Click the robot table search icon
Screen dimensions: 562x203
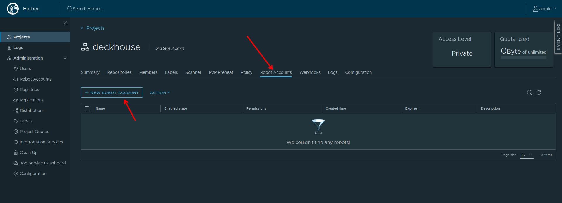[x=530, y=92]
